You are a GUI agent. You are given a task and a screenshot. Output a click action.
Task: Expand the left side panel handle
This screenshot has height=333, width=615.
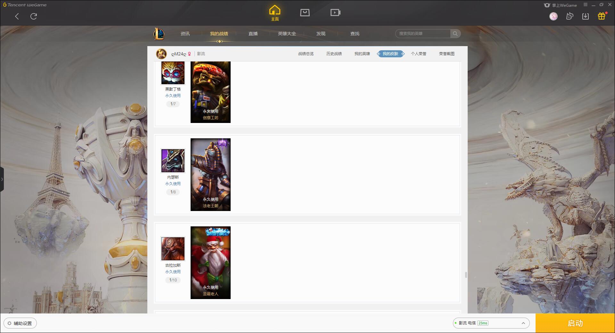(2, 179)
